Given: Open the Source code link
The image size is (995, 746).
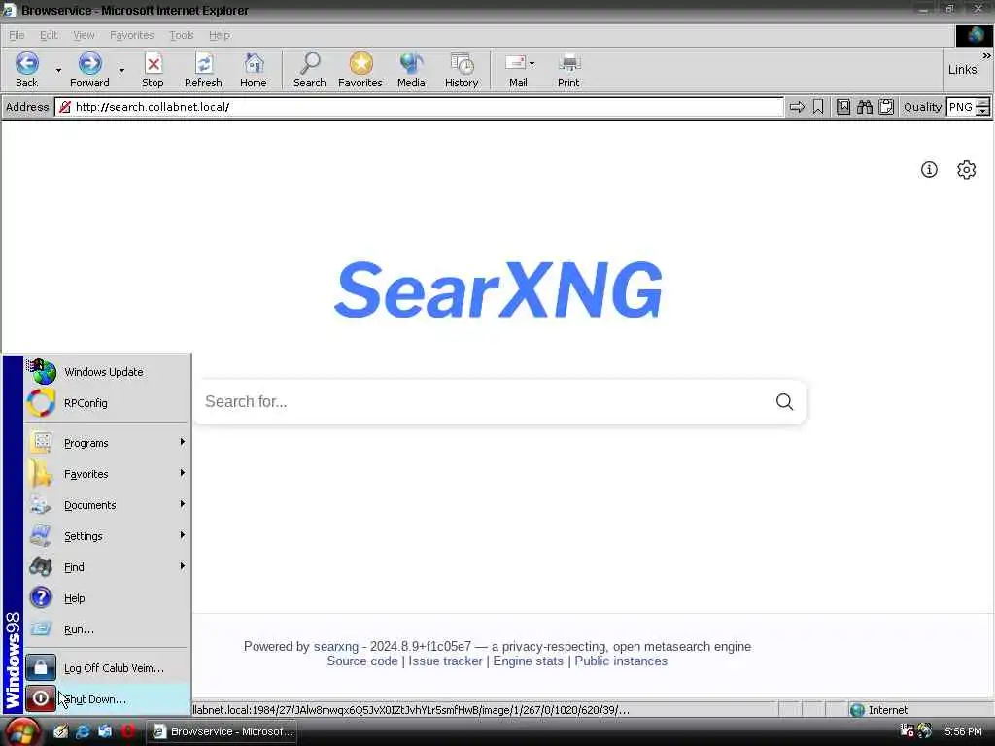Looking at the screenshot, I should coord(362,661).
